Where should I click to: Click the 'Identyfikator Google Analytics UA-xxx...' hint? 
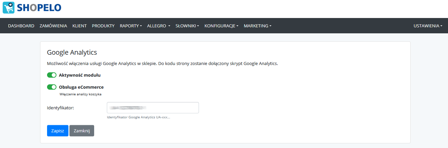coord(139,117)
